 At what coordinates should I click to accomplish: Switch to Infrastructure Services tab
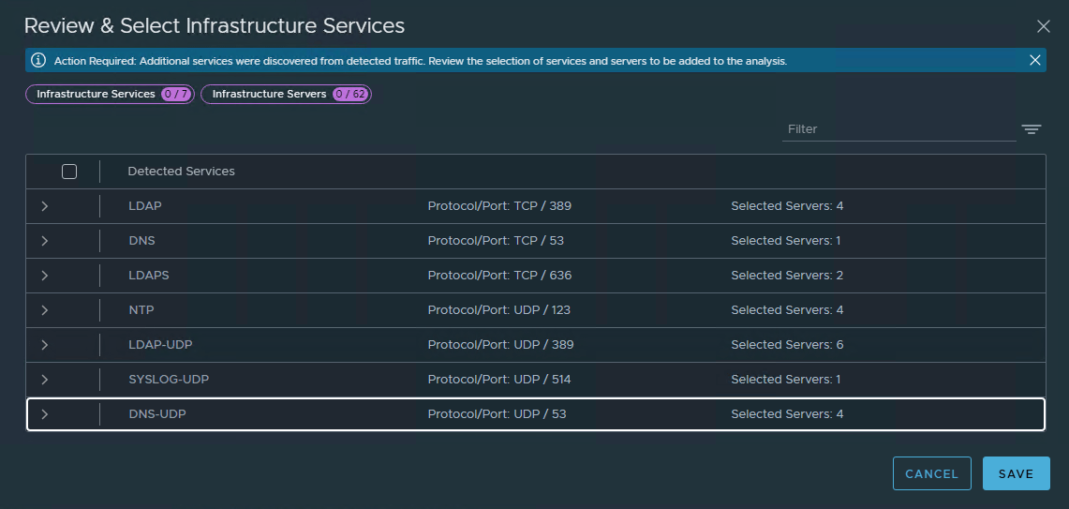tap(110, 95)
